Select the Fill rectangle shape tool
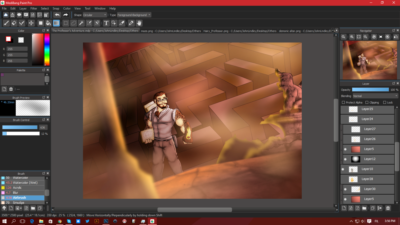The width and height of the screenshot is (400, 225). click(40, 23)
